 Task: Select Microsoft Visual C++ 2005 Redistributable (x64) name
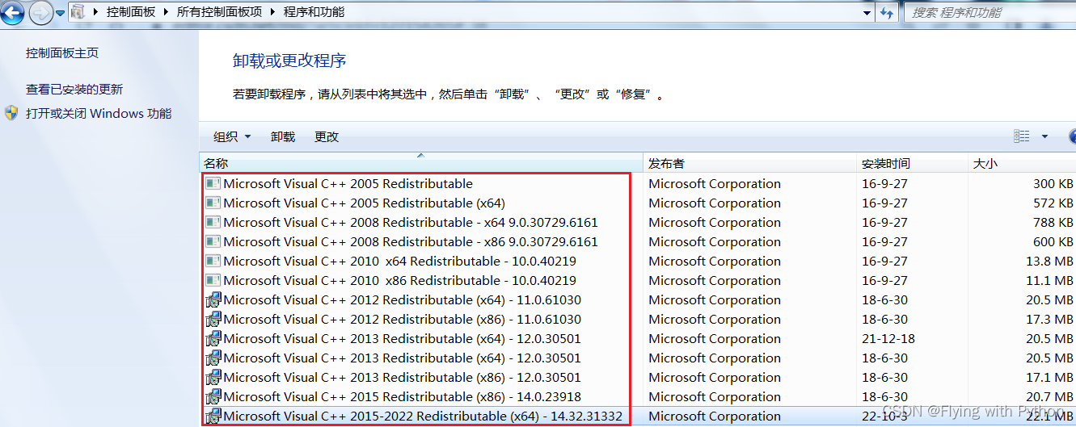click(x=364, y=203)
